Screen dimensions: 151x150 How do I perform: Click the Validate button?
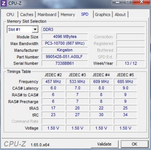point(104,144)
